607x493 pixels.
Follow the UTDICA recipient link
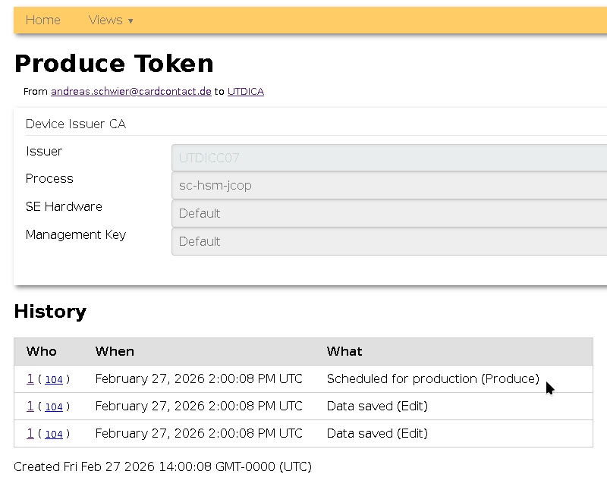(245, 91)
